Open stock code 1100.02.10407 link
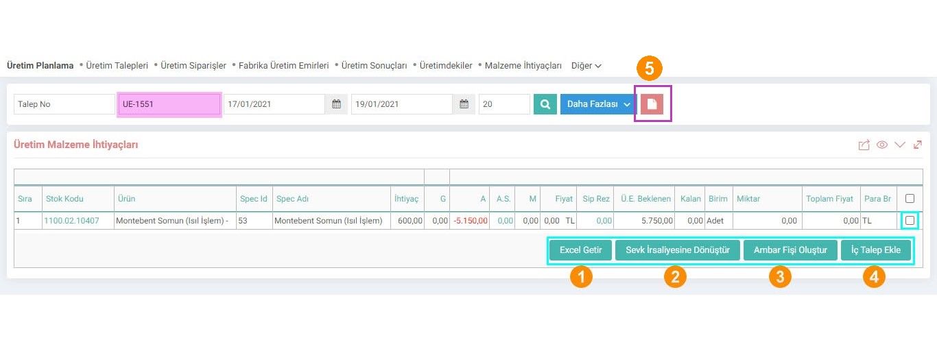Image resolution: width=937 pixels, height=351 pixels. (71, 221)
